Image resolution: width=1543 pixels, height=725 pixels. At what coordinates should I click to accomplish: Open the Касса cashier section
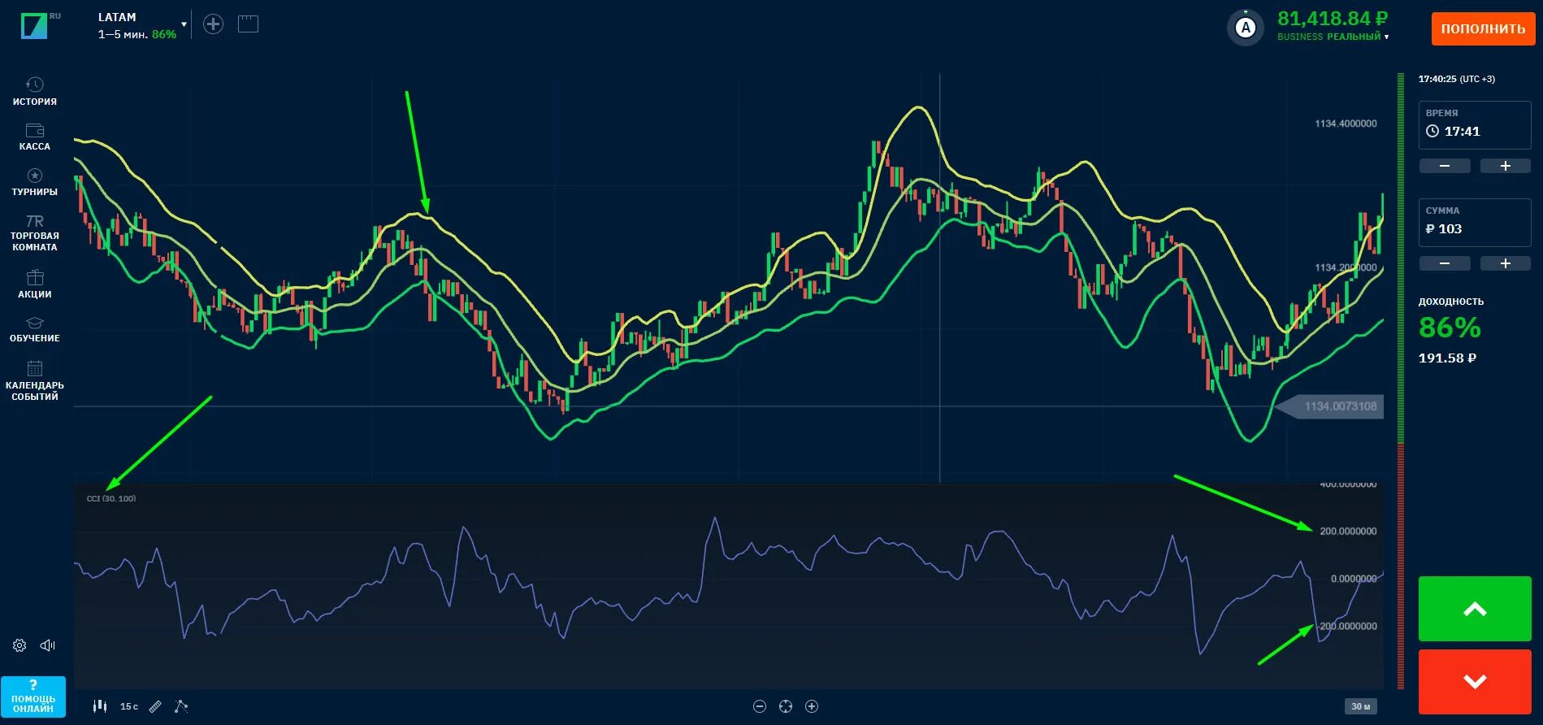tap(34, 137)
